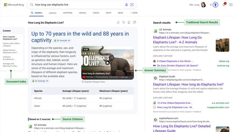Copy the answer with copy icon
The image size is (235, 132).
tap(129, 22)
